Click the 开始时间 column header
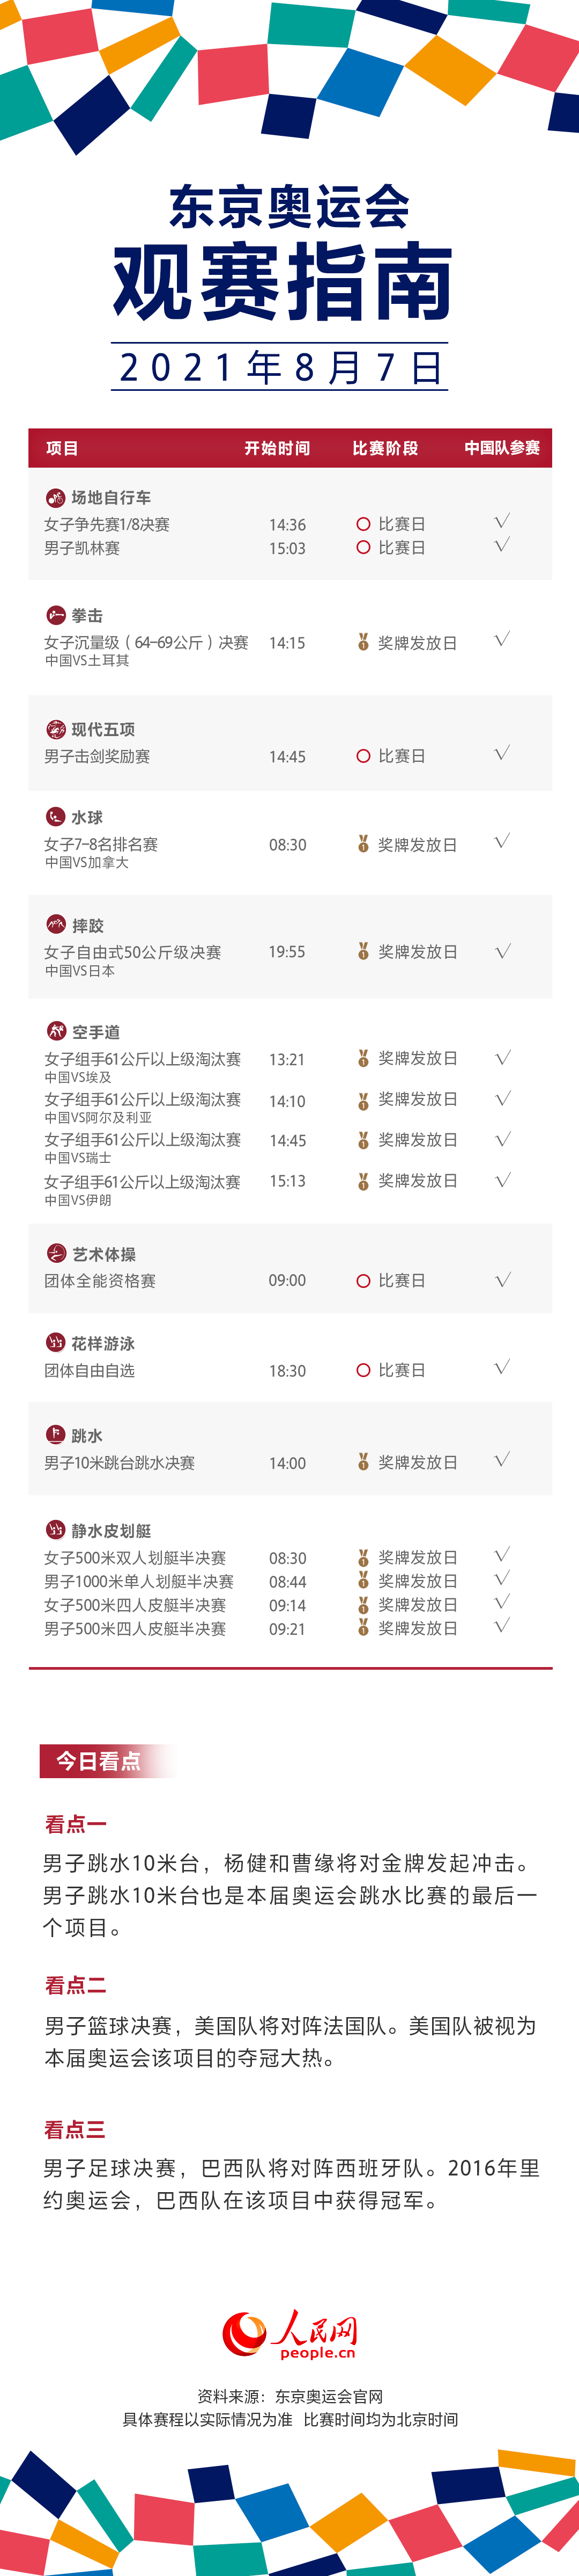 [277, 448]
